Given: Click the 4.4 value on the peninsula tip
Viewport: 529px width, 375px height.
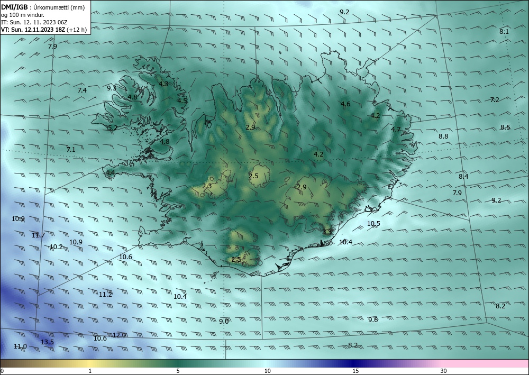Looking at the screenshot, I should point(111,172).
